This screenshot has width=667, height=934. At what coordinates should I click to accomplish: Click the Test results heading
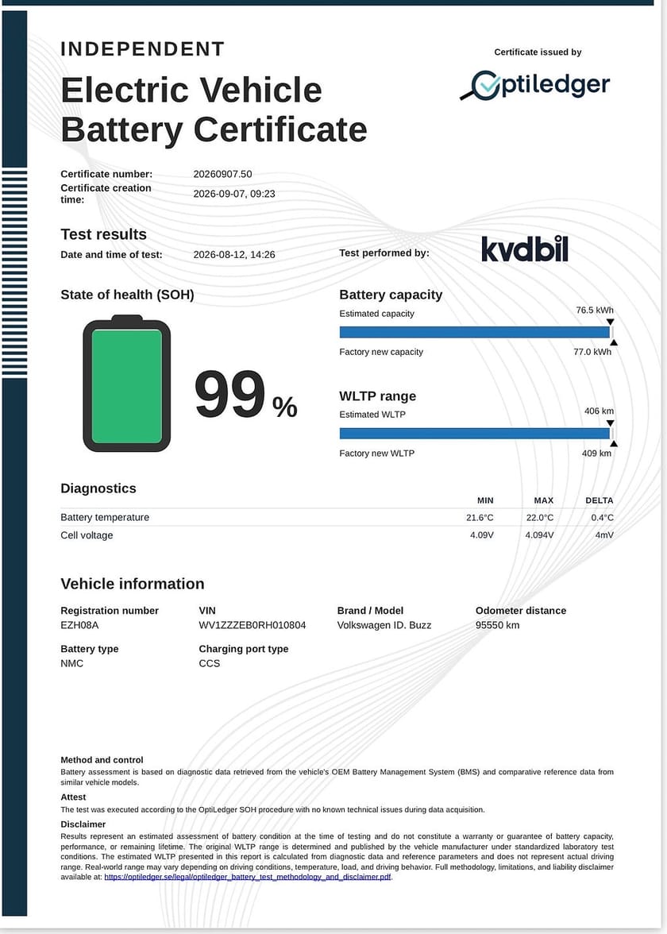103,234
